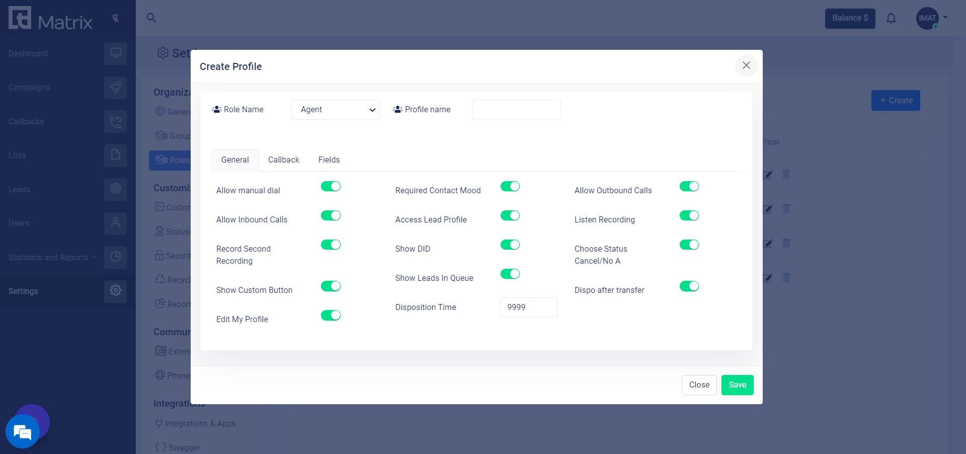Open the IMAT account dropdown
966x454 pixels.
[931, 18]
